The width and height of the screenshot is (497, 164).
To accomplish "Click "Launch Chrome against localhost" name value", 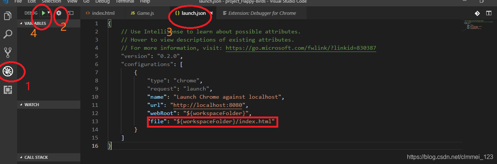I will click(x=227, y=97).
